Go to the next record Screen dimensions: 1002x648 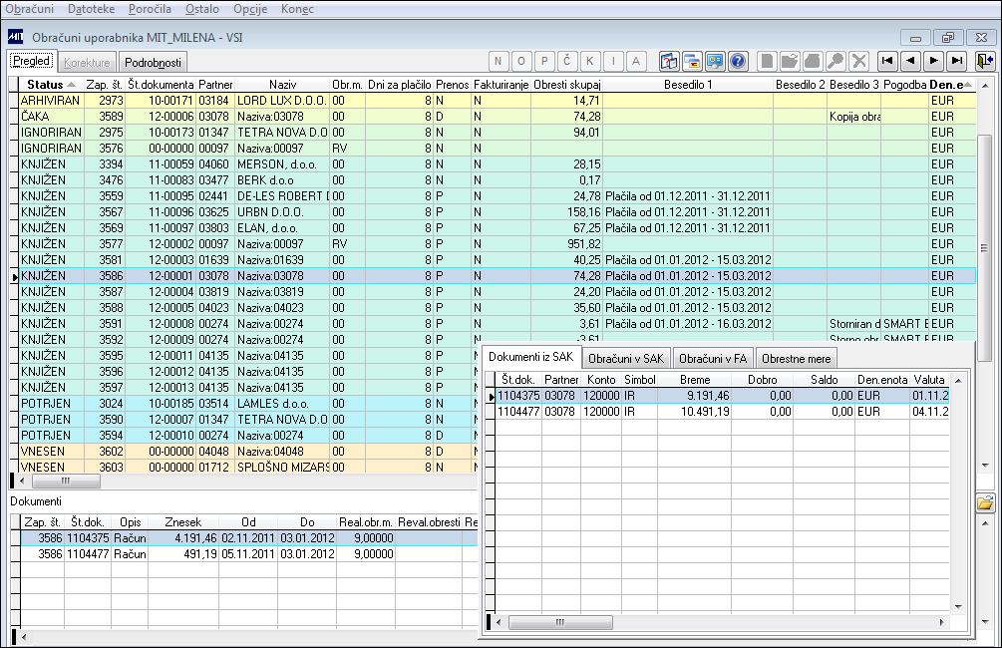933,62
